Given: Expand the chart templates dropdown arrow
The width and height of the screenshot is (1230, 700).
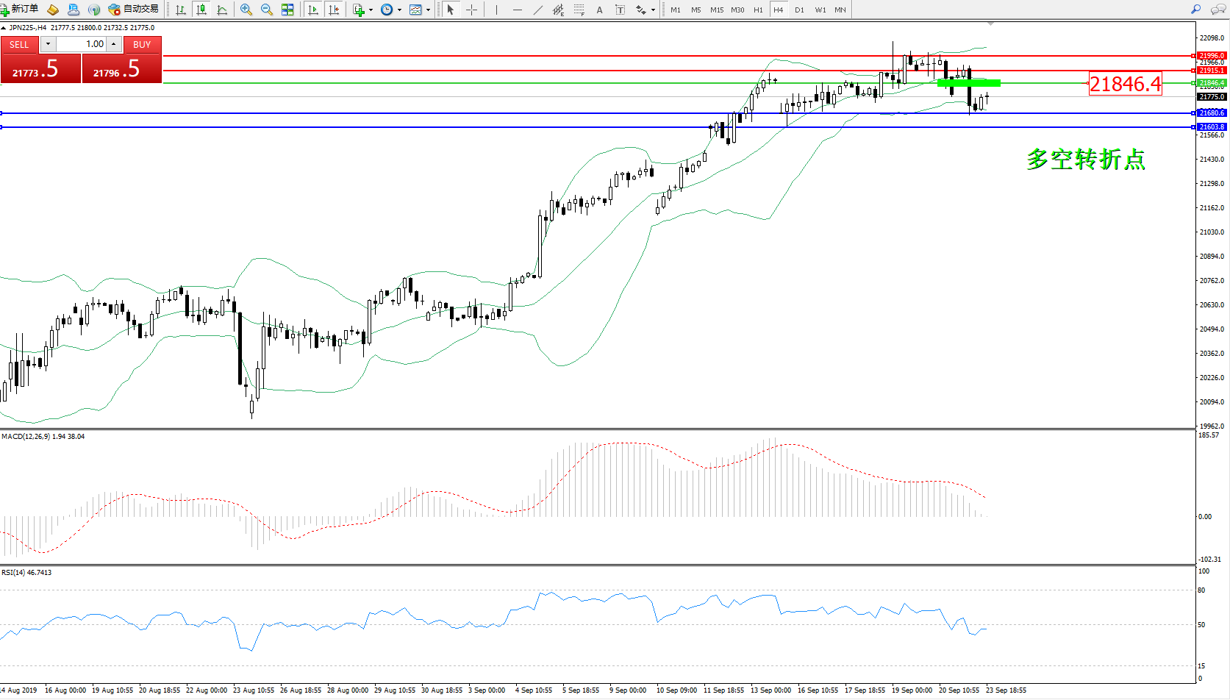Looking at the screenshot, I should click(428, 10).
